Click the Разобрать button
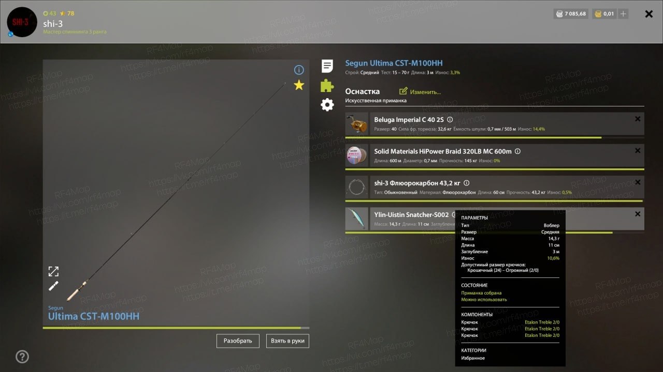 click(238, 341)
